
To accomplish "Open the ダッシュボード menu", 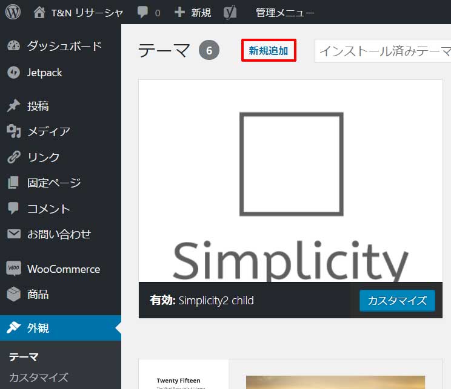I will point(64,46).
